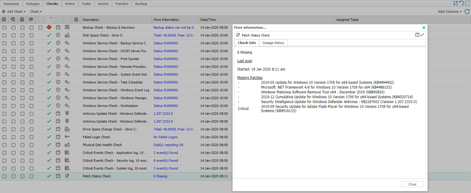Toggle second checkbox in Disk Space Check row
Image resolution: width=471 pixels, height=193 pixels.
tap(13, 35)
